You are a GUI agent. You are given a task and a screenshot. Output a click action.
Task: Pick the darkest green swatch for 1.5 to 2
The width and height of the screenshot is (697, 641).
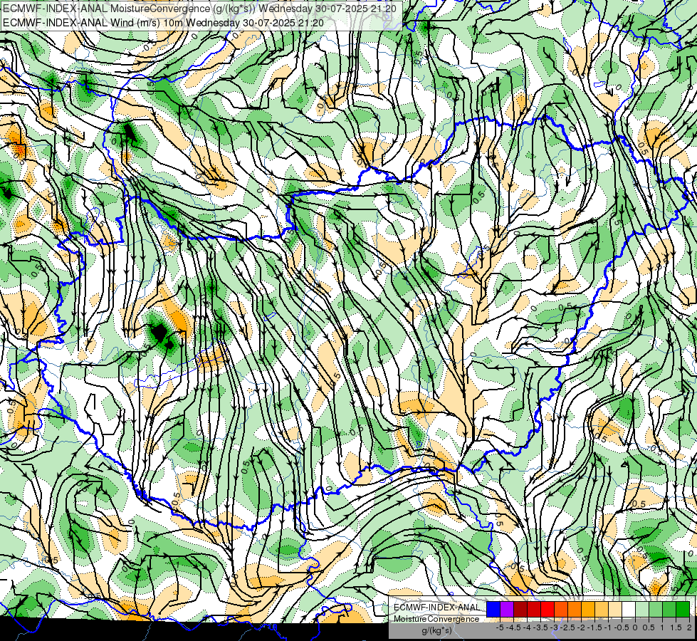(x=683, y=610)
